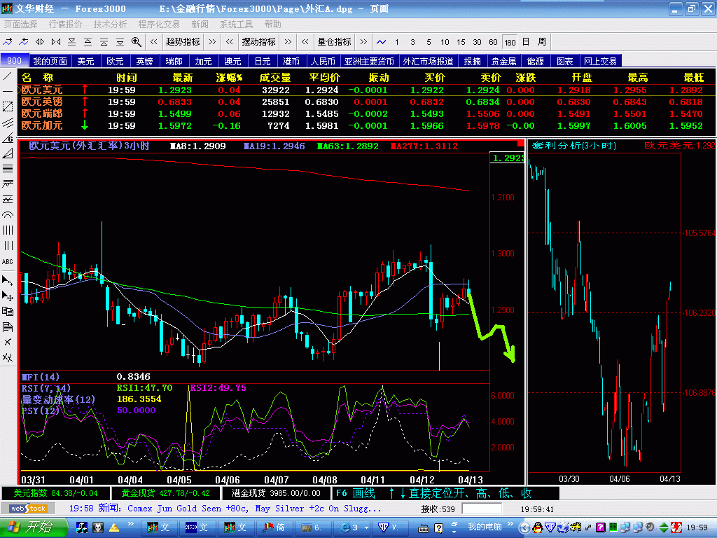Click the delete-all-drawings double-X icon
The width and height of the screenshot is (717, 538).
(x=8, y=357)
